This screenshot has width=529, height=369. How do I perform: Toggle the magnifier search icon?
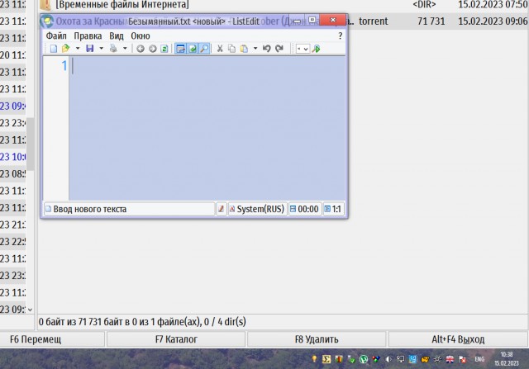tap(204, 49)
